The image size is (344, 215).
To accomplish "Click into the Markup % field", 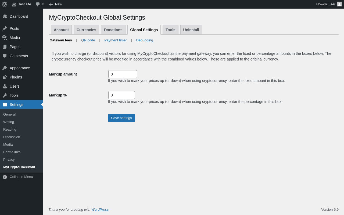I will (121, 95).
